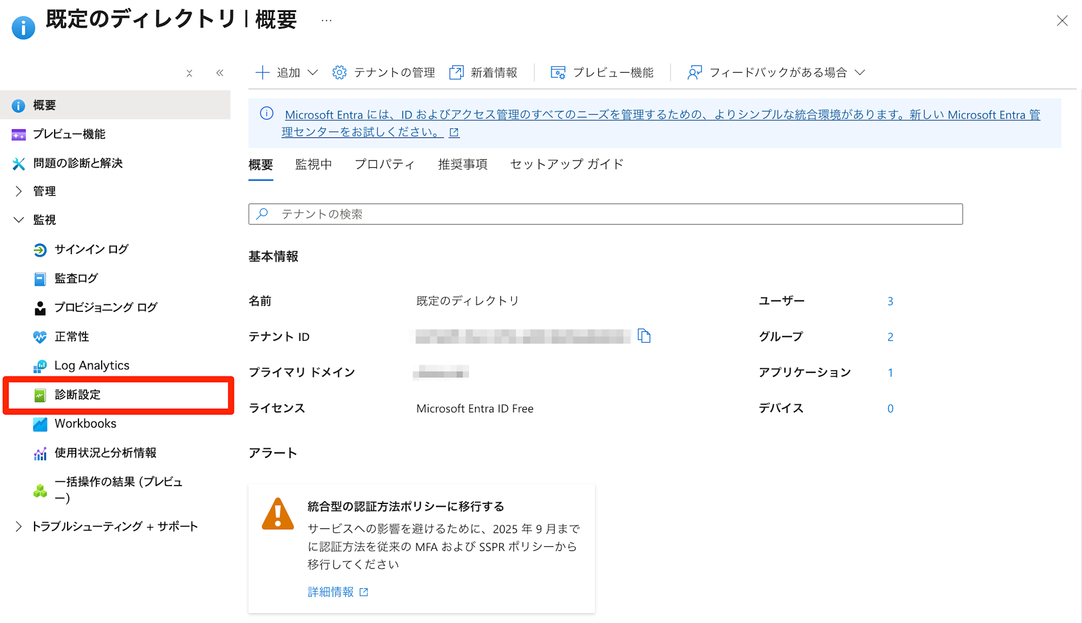Screen dimensions: 1082x623
Task: Open the 追加 dropdown arrow
Action: tap(313, 73)
